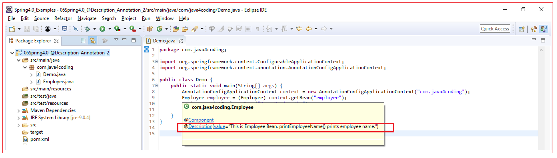Switch to the Java EE perspective icon
557x158 pixels.
click(534, 29)
